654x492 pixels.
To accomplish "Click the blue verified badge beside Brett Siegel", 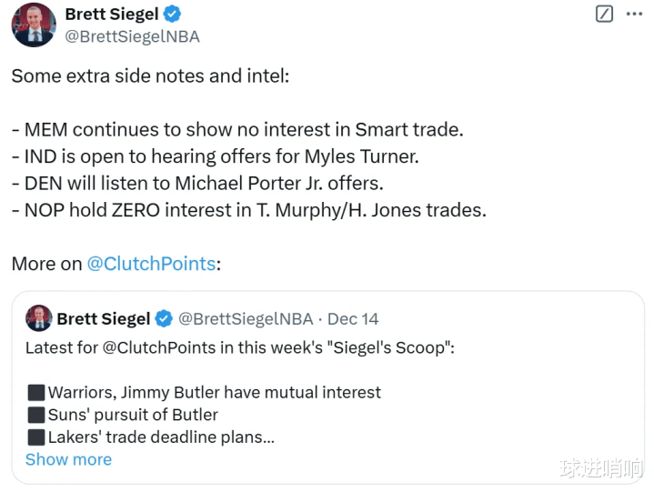I will point(172,15).
